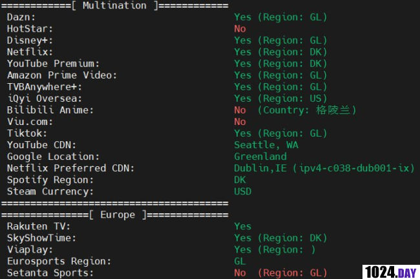Click the Bilibili Anime country text 格陵兰
This screenshot has height=279, width=420.
[333, 110]
